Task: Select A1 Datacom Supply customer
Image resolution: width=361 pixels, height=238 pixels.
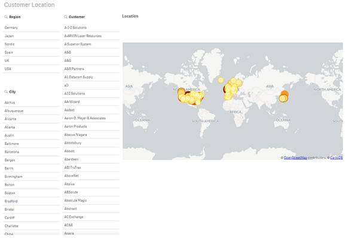Action: (x=91, y=77)
